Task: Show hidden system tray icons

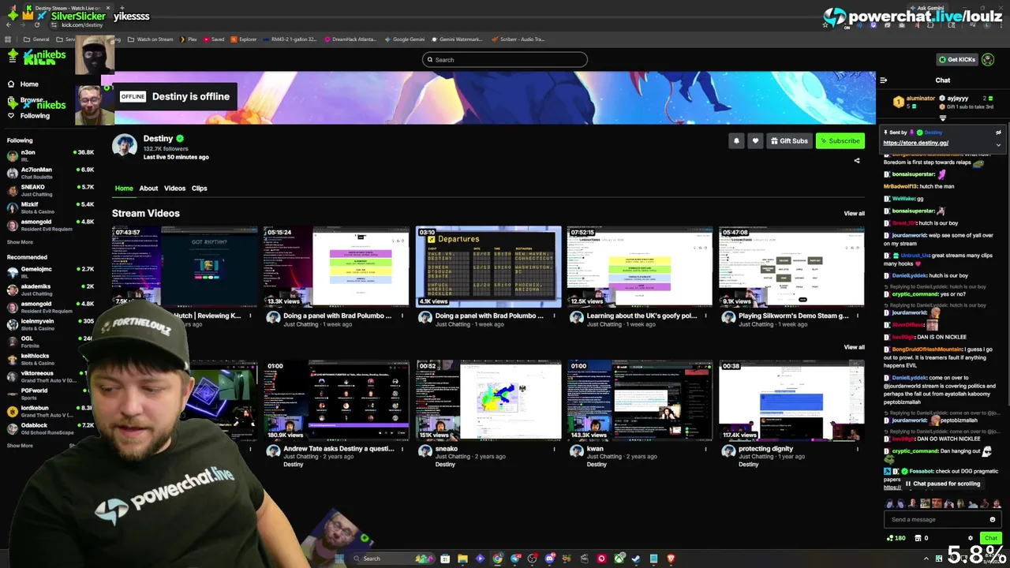Action: click(926, 559)
